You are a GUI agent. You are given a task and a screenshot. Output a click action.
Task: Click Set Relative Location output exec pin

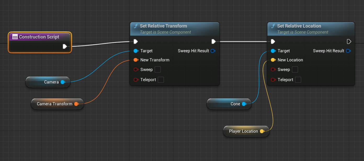(349, 41)
